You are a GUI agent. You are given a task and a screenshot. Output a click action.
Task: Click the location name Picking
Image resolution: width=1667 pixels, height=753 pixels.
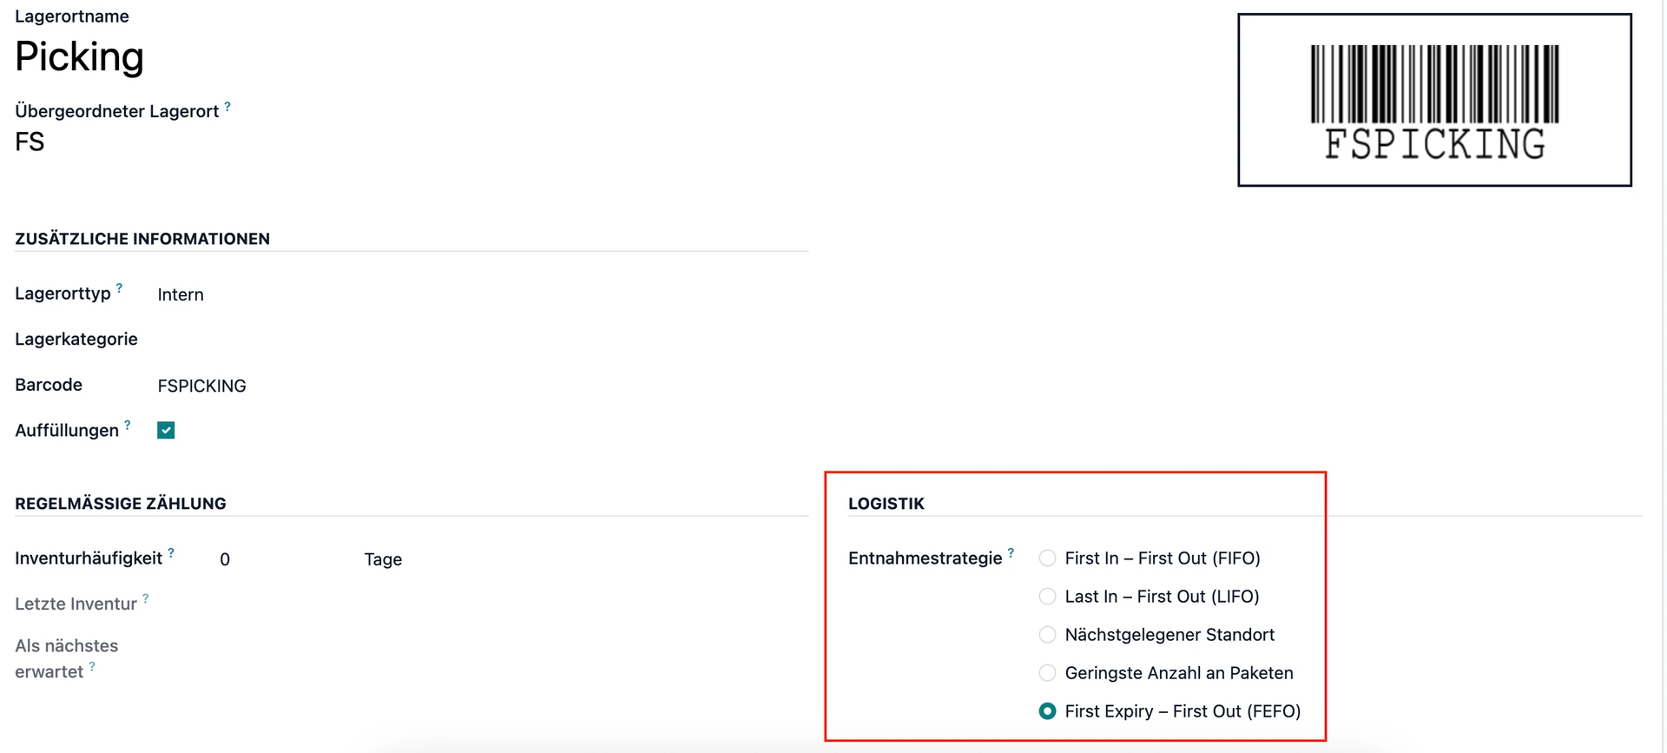tap(79, 56)
